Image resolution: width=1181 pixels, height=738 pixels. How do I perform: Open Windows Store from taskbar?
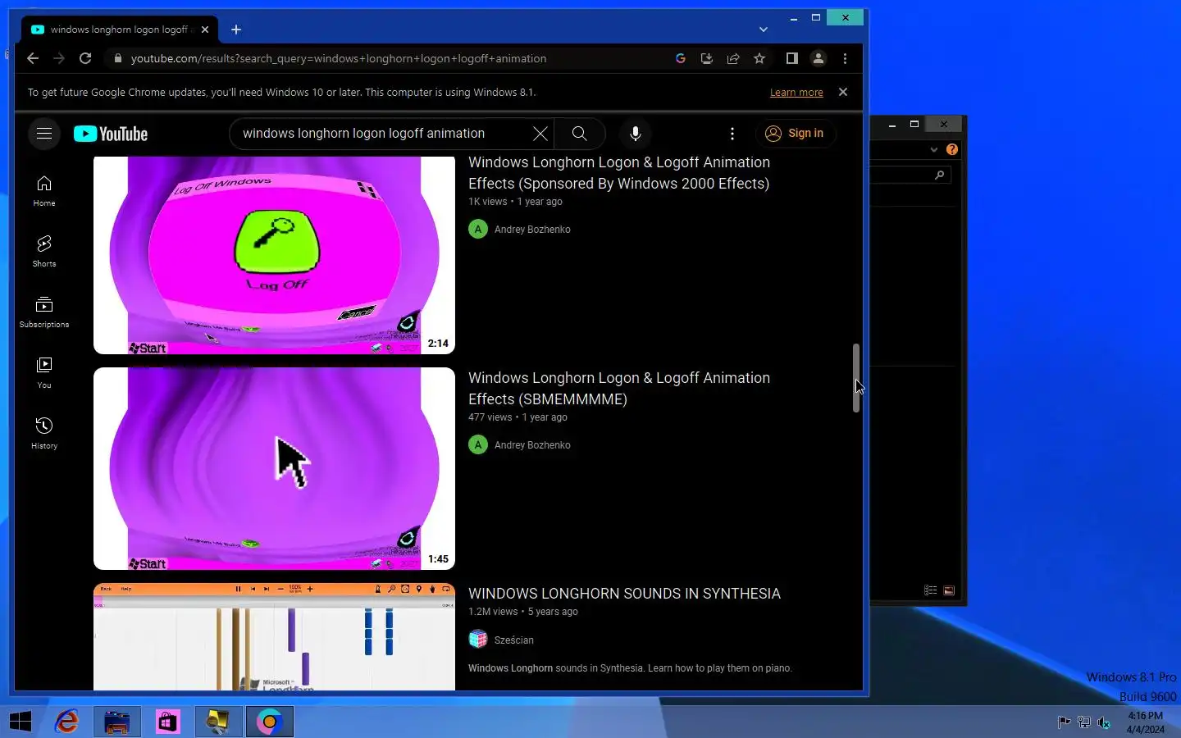point(167,722)
